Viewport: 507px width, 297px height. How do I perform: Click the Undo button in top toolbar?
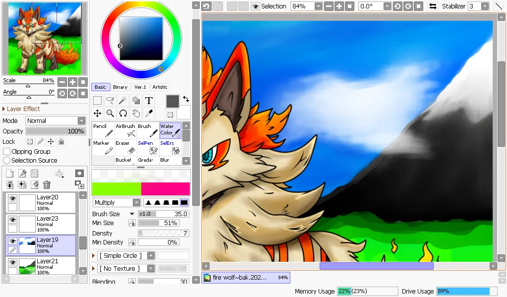click(x=207, y=6)
